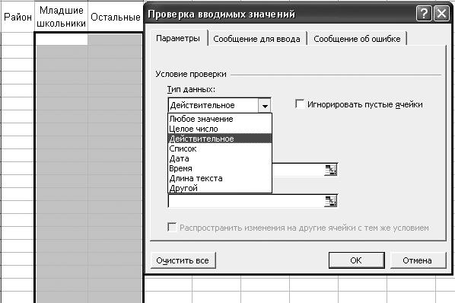Select Действительное in the dropdown list
The width and height of the screenshot is (455, 303).
pos(220,139)
